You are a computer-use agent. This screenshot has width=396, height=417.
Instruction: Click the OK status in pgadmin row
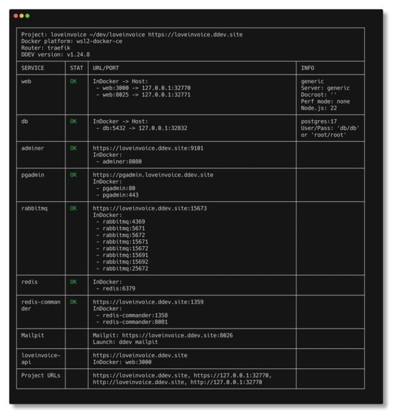pyautogui.click(x=73, y=175)
